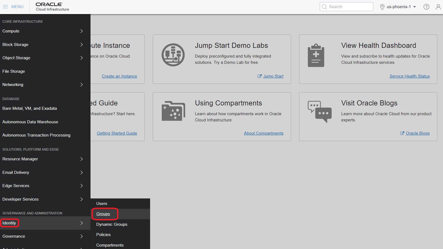The width and height of the screenshot is (443, 249).
Task: Click the SOLUTIONS, PLATFORM AND EDGE label
Action: coord(31,150)
